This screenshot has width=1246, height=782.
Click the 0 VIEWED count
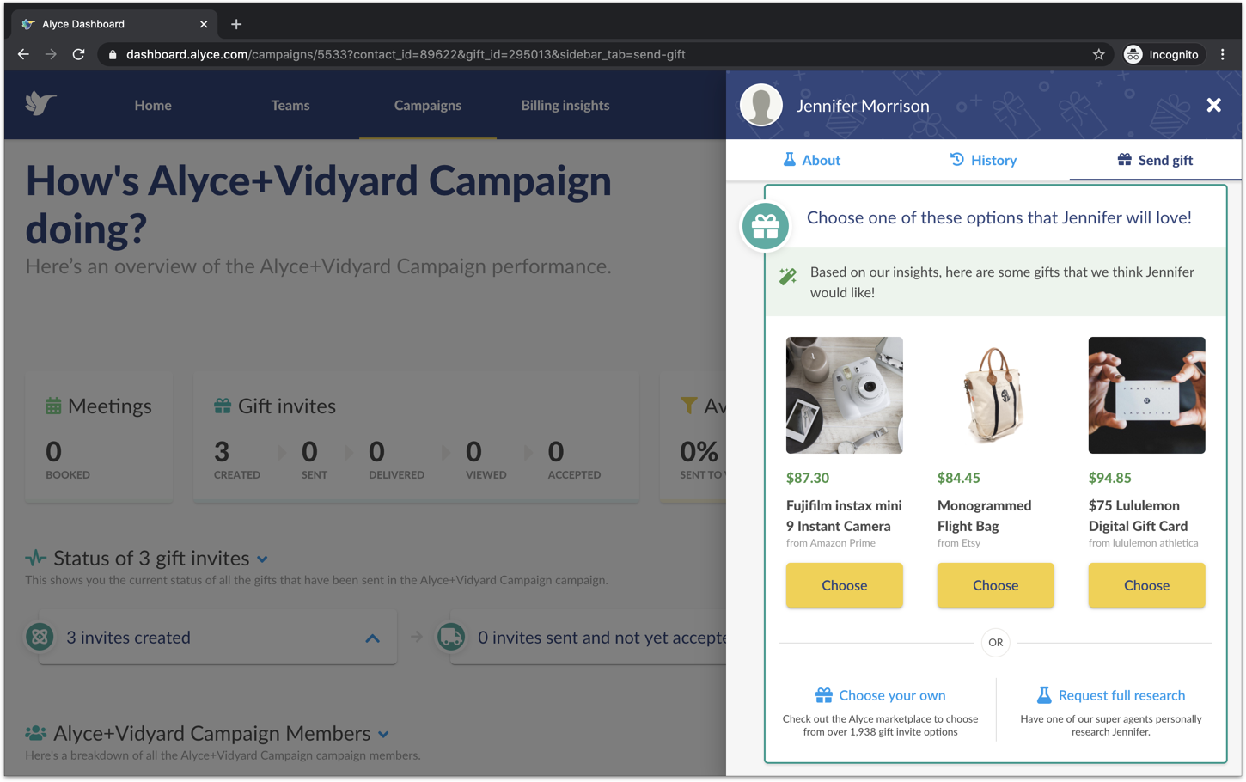coord(486,460)
